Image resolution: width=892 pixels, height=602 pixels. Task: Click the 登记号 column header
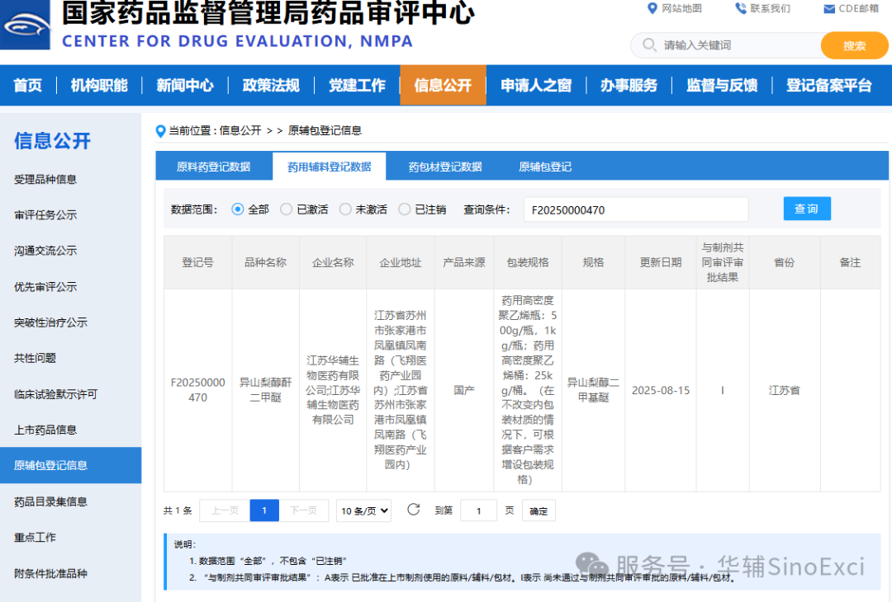[x=197, y=262]
